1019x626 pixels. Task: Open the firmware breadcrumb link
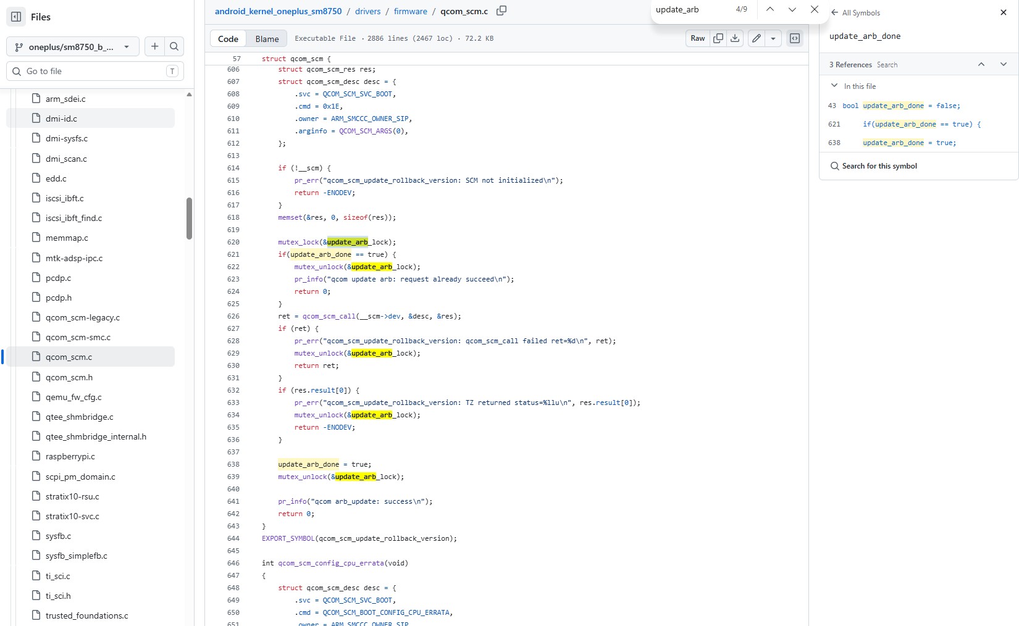(x=411, y=11)
